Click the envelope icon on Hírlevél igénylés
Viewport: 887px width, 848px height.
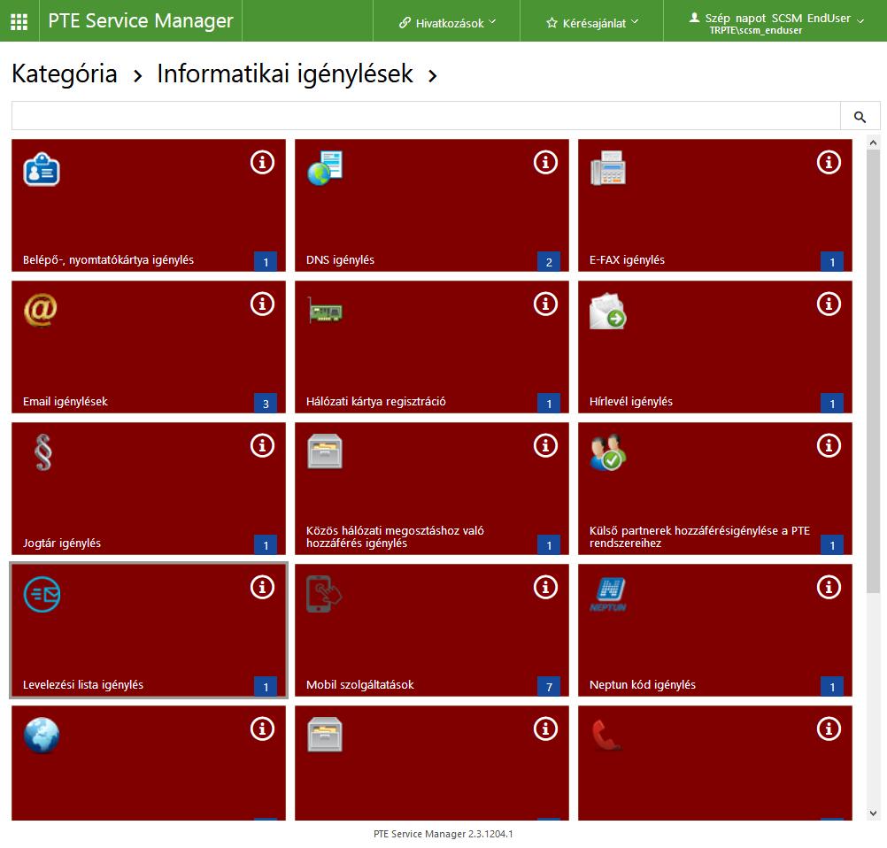[608, 311]
